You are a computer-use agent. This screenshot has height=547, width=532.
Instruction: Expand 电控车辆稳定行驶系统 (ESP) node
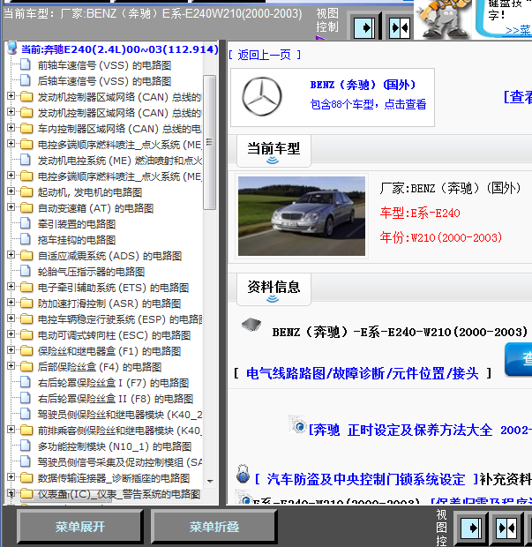[11, 318]
